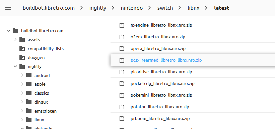
Task: Click the o2em_libretro_libnx file icon
Action: point(122,37)
